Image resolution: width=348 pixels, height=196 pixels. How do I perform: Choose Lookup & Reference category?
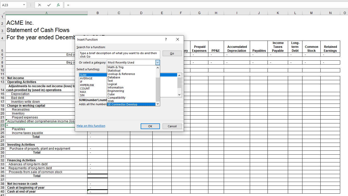[121, 74]
